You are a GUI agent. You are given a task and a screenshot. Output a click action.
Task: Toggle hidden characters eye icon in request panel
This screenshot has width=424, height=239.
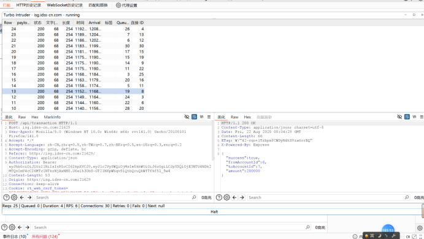pyautogui.click(x=187, y=116)
